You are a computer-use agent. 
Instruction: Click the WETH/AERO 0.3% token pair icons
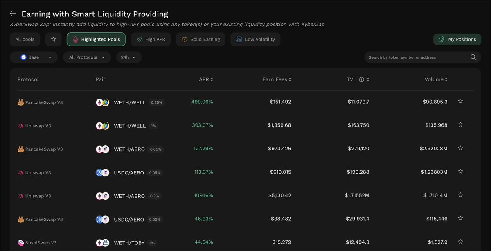point(102,196)
